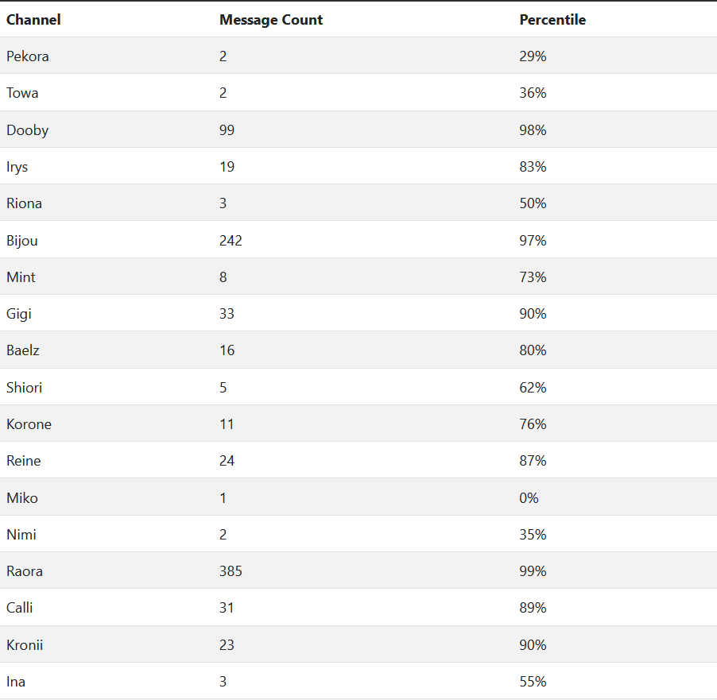717x700 pixels.
Task: Select the Pekora channel row
Action: pyautogui.click(x=28, y=56)
